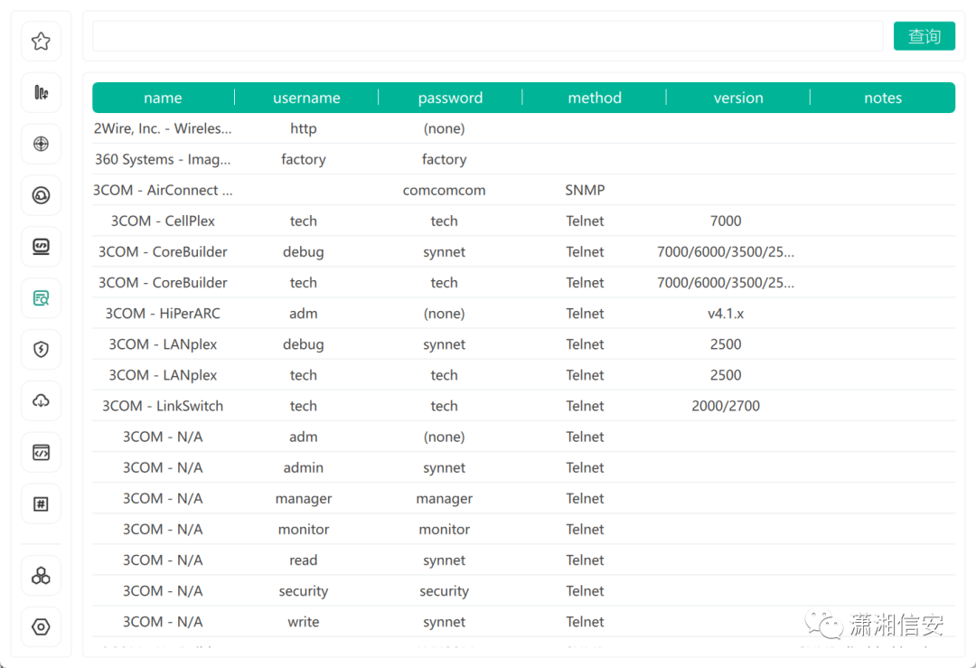Click the 2000/2700 version cell
The image size is (976, 668).
point(725,406)
